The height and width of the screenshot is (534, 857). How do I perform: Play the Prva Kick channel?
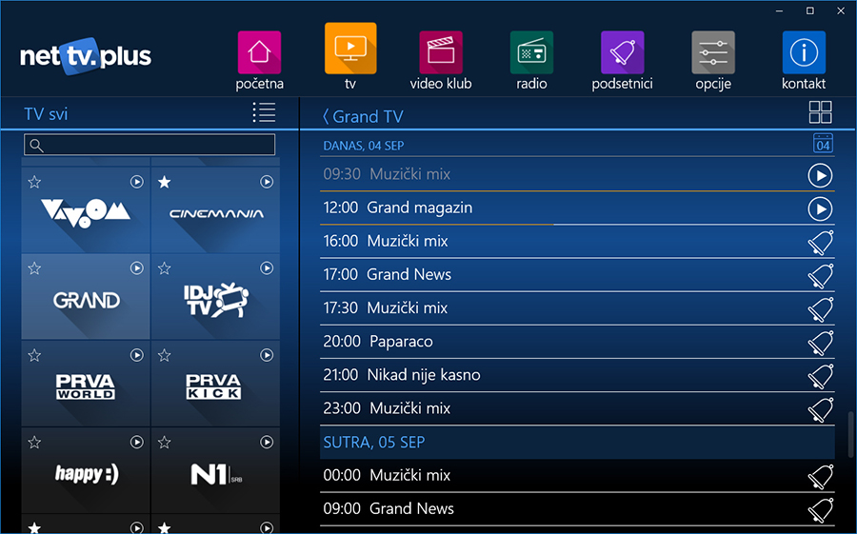[267, 355]
